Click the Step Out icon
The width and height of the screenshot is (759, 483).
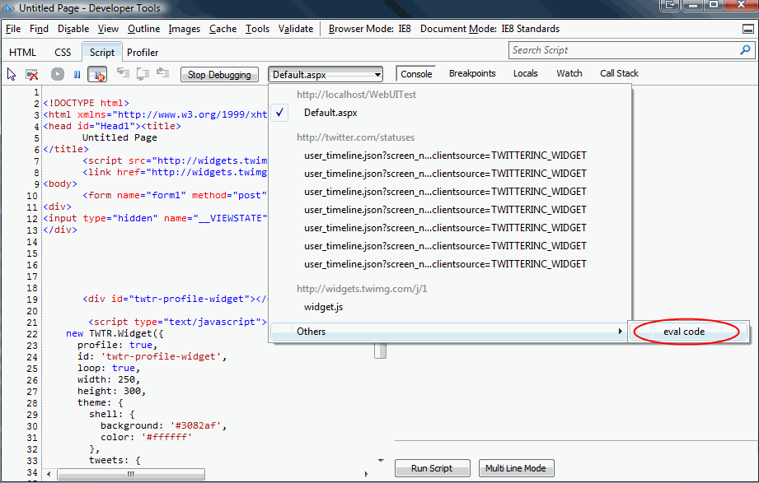(162, 73)
